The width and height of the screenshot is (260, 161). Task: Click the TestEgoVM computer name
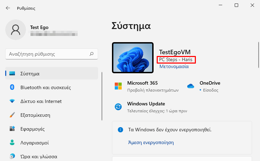175,52
